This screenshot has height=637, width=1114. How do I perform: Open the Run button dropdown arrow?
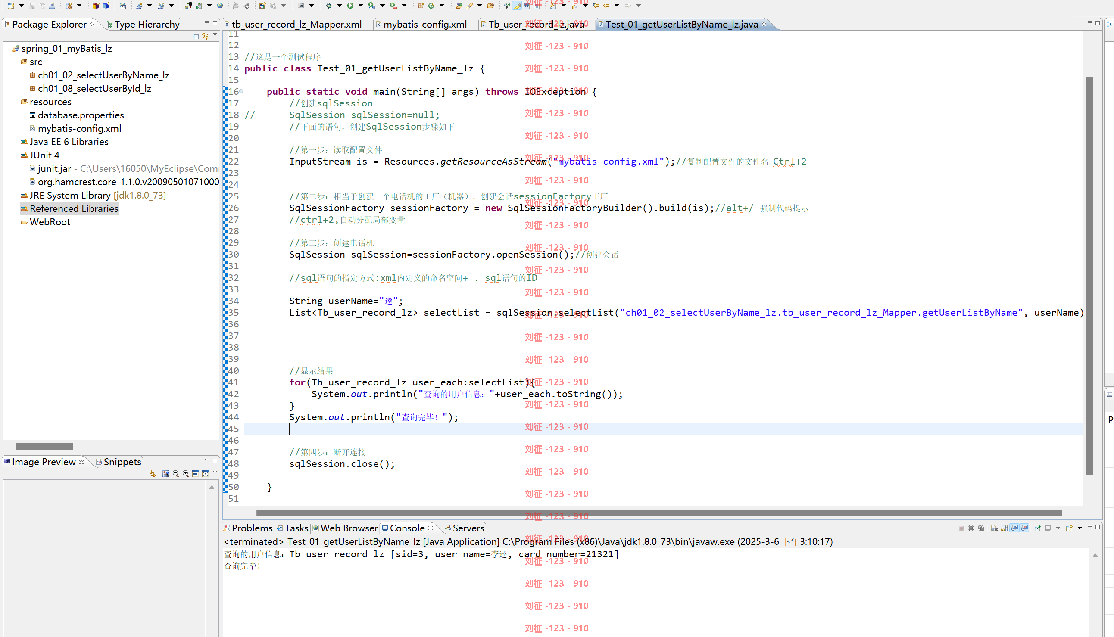(361, 6)
